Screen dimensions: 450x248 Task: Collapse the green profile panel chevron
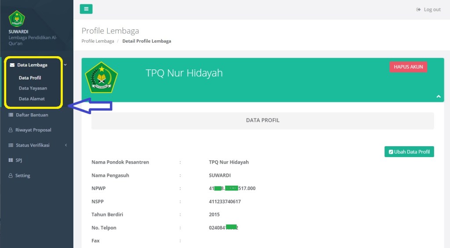tap(438, 96)
